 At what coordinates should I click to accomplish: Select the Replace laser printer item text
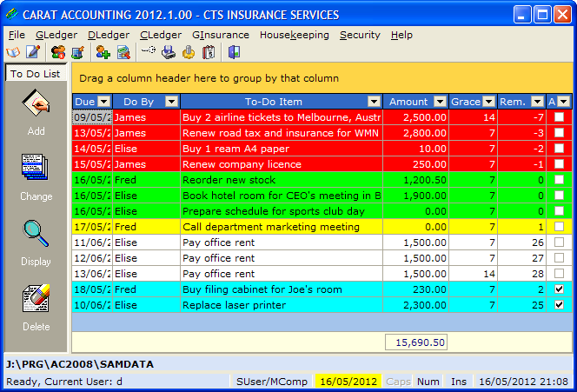click(234, 305)
